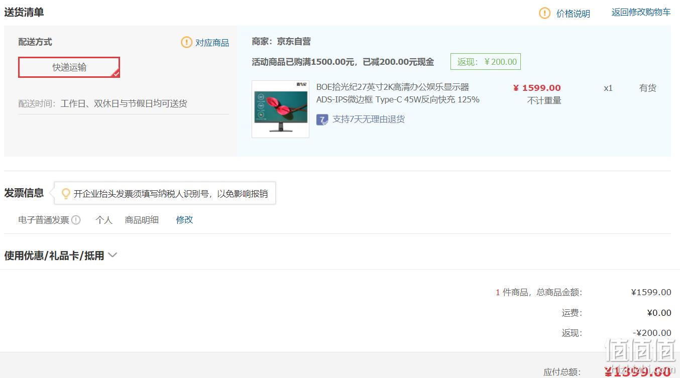
Task: Click the 运费 label in the summary
Action: pyautogui.click(x=572, y=313)
